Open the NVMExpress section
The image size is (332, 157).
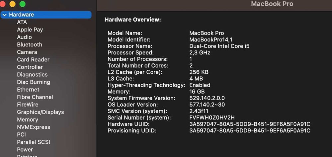point(34,127)
